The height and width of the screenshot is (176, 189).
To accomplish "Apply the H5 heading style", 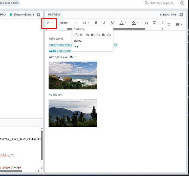I will click(104, 35).
